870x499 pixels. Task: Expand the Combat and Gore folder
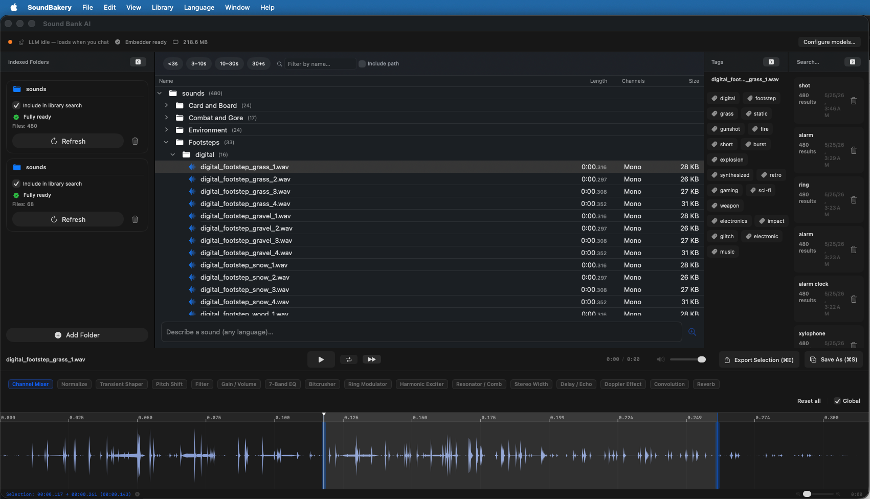point(166,118)
